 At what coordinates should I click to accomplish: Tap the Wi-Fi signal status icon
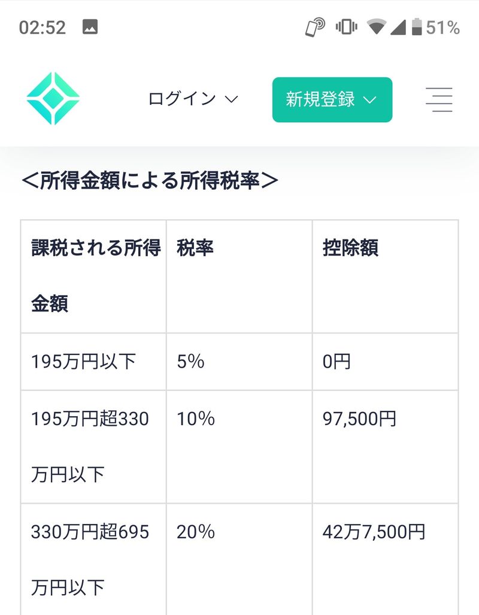tap(376, 27)
